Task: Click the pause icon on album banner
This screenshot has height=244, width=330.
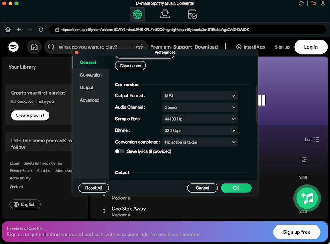Action: click(262, 100)
